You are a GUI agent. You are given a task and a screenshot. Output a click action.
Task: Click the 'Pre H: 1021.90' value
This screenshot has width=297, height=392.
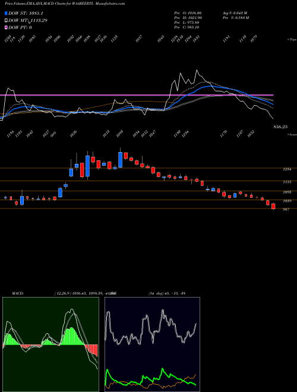tap(188, 18)
